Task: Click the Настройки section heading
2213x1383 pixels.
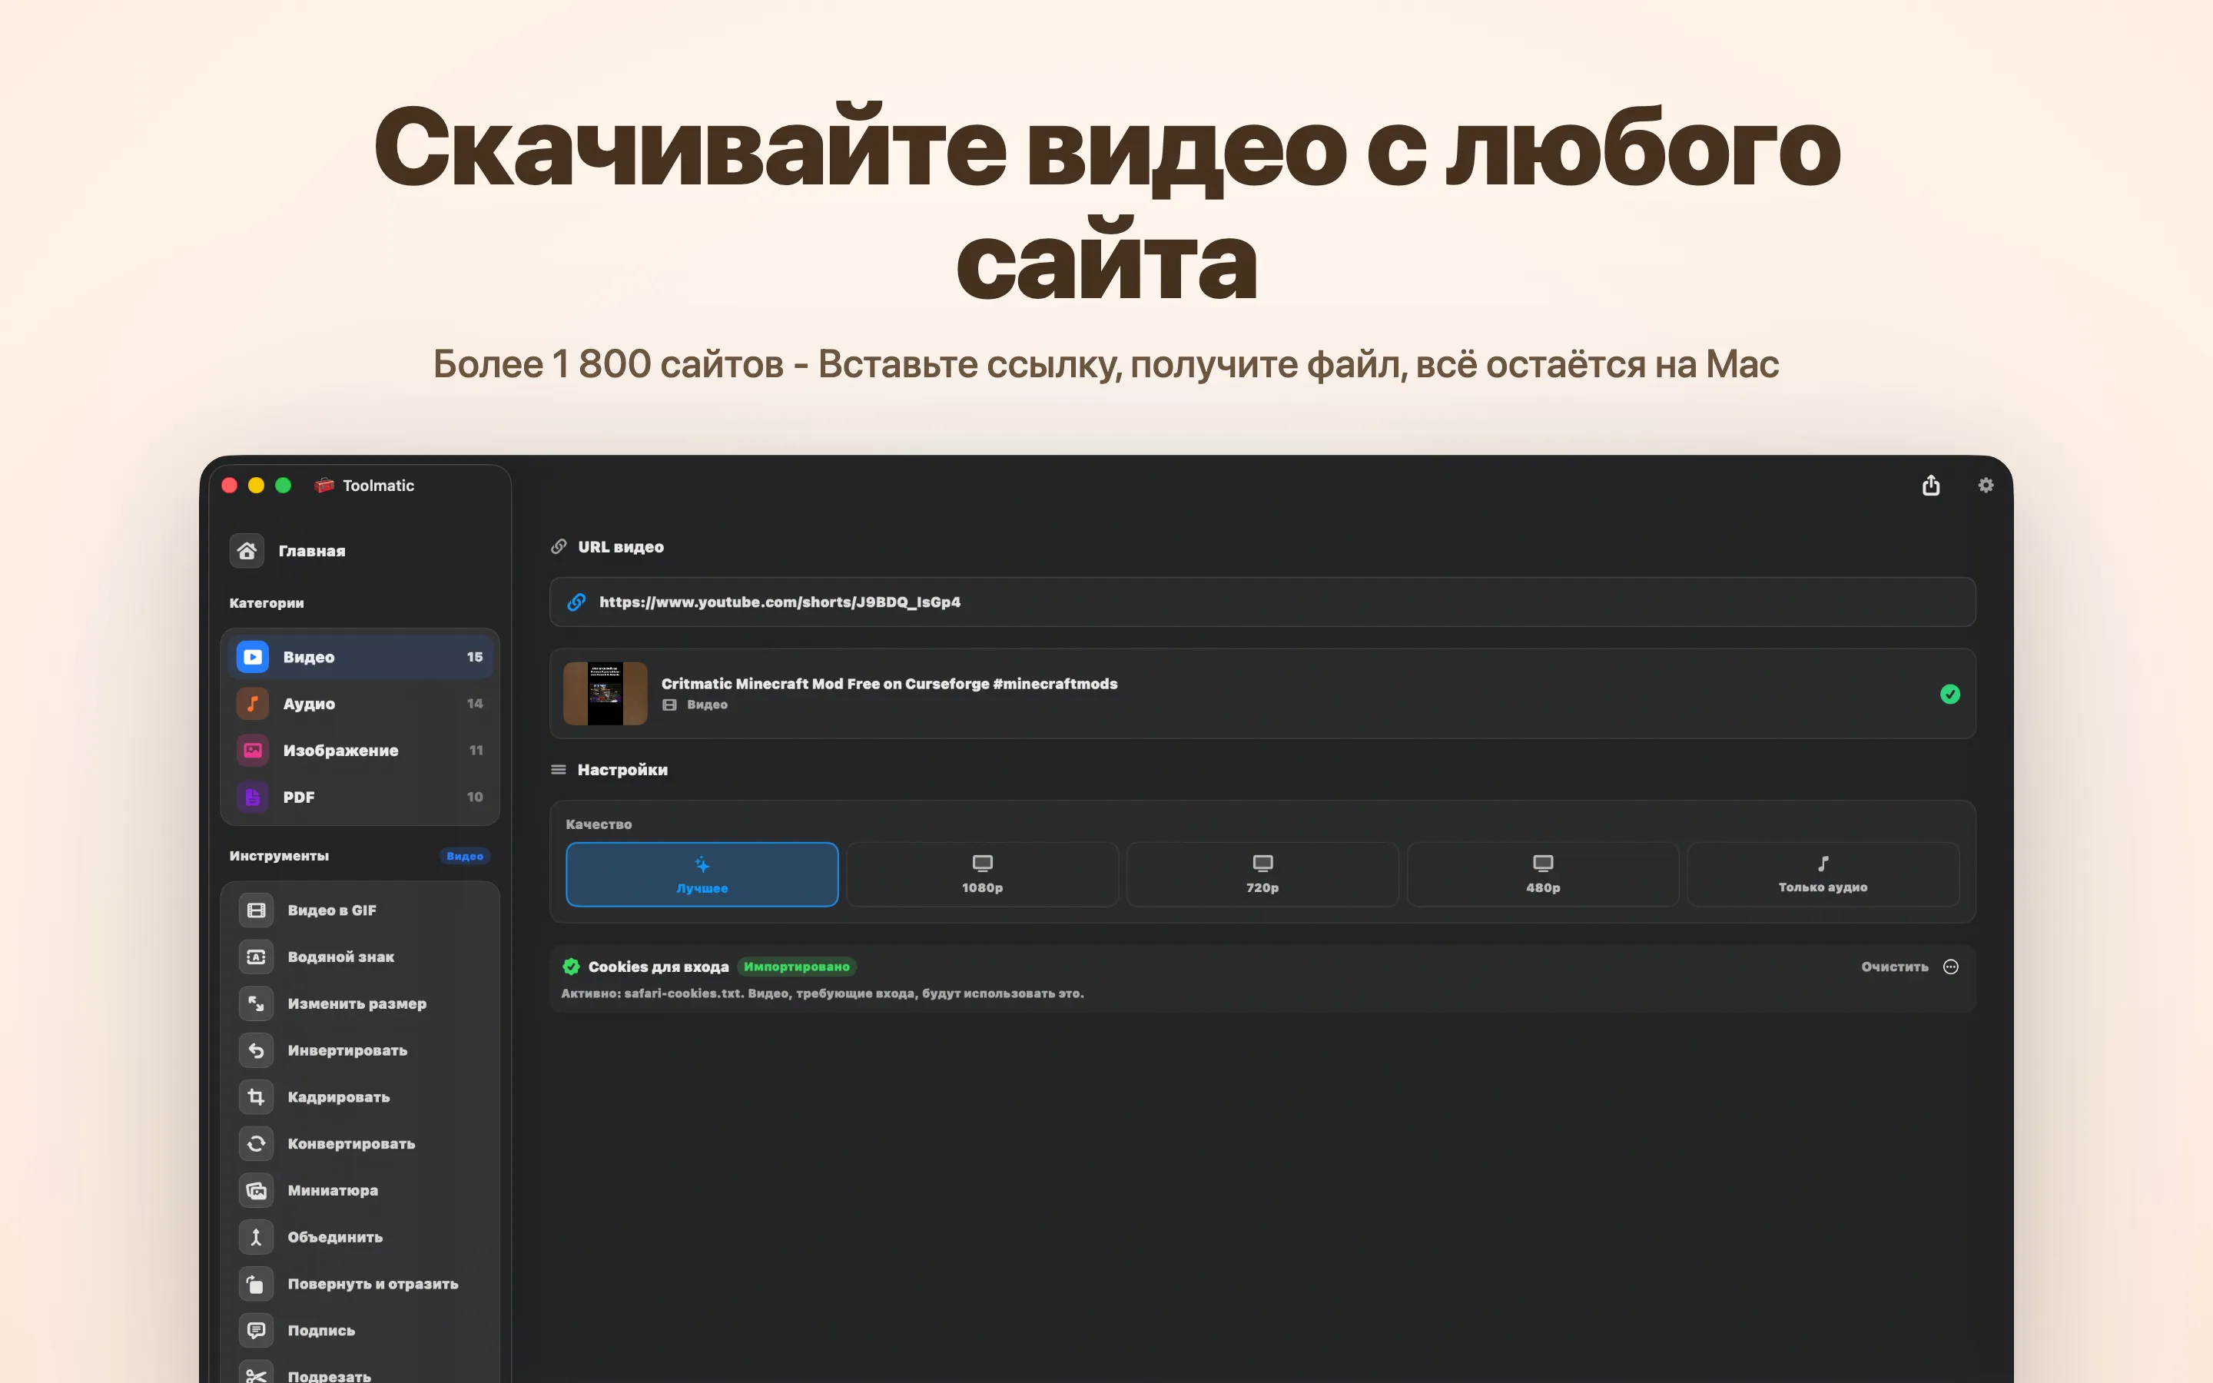Action: pos(622,769)
